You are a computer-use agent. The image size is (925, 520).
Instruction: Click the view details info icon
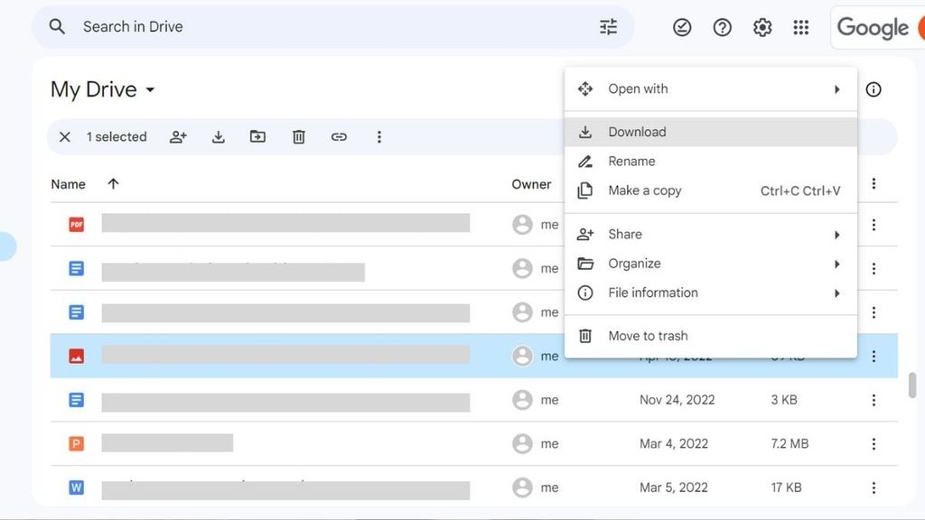[x=874, y=89]
